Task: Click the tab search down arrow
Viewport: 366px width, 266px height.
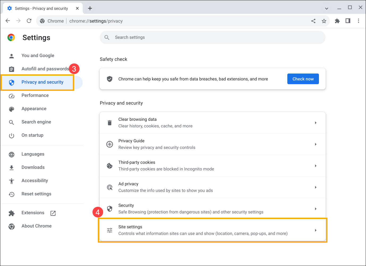Action: 327,8
